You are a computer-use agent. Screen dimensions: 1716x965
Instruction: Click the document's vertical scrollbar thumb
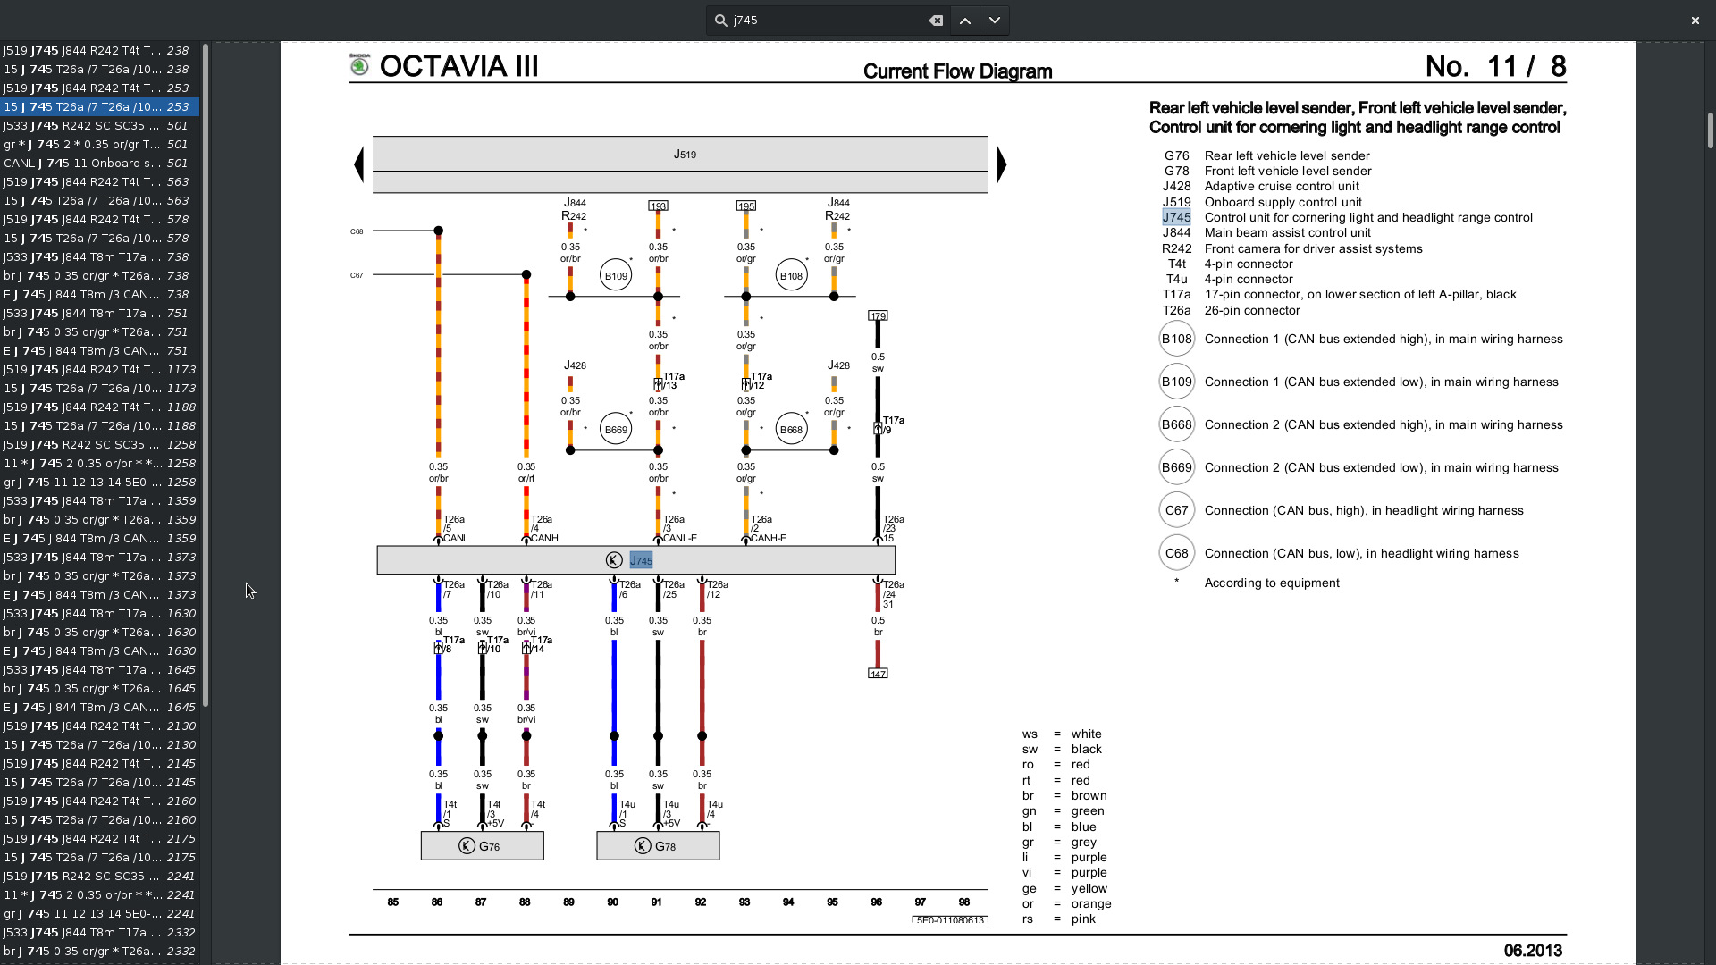1710,130
